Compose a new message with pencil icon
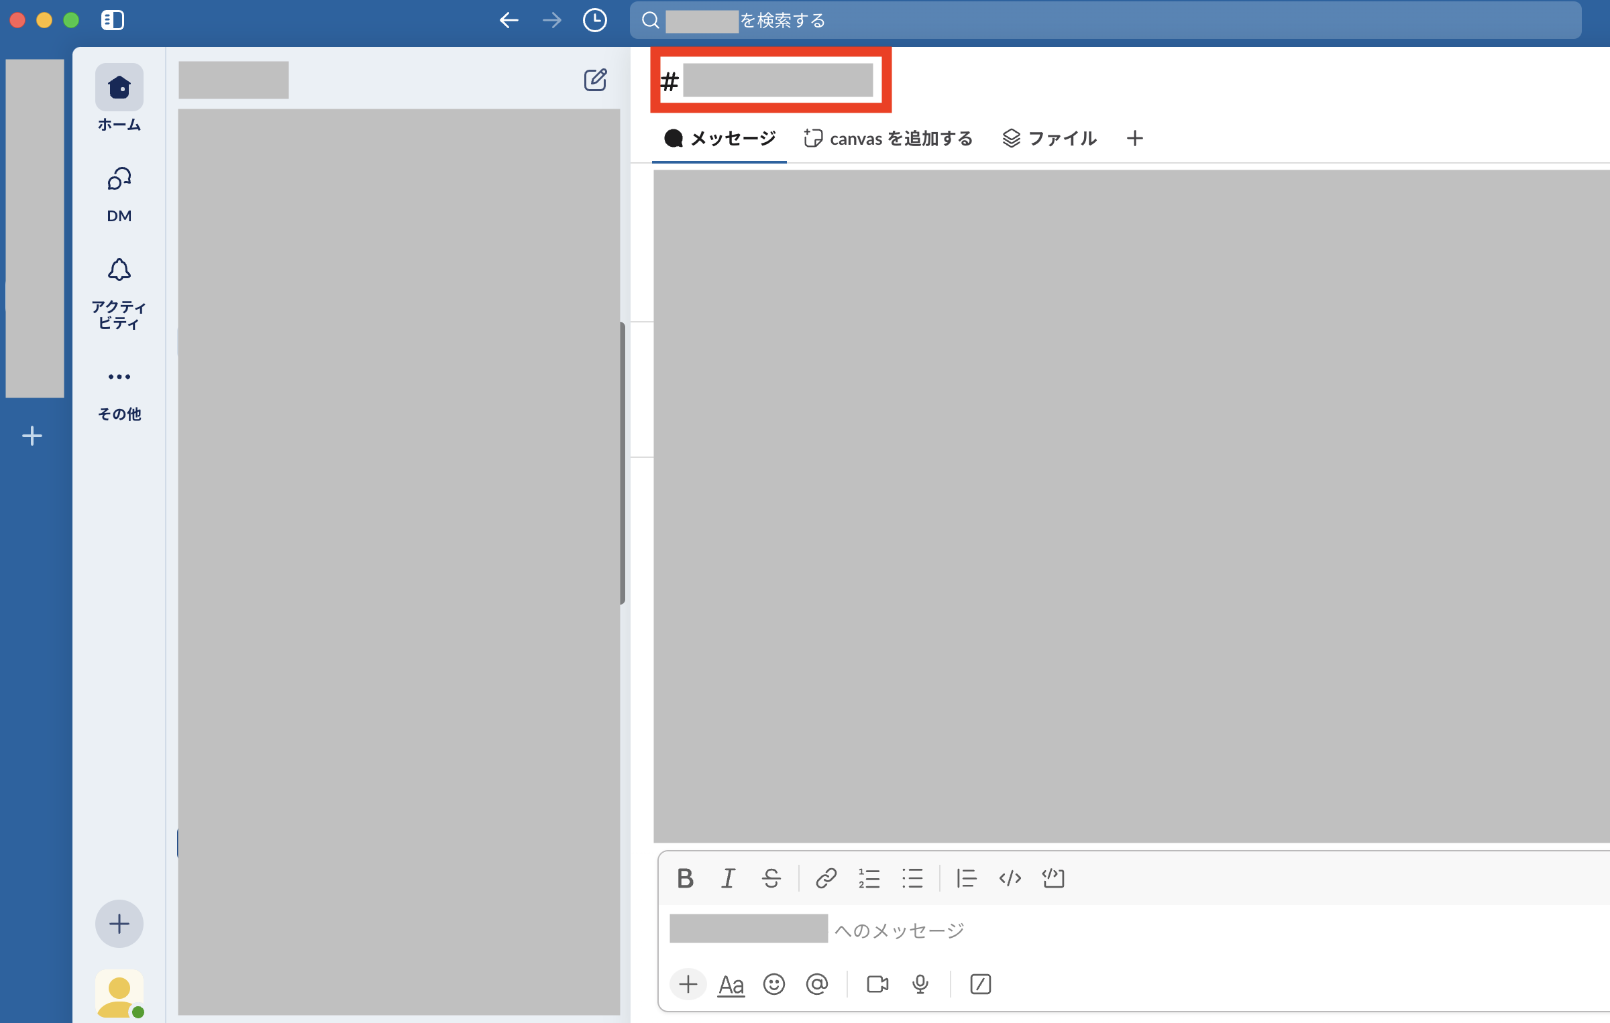 pos(595,80)
